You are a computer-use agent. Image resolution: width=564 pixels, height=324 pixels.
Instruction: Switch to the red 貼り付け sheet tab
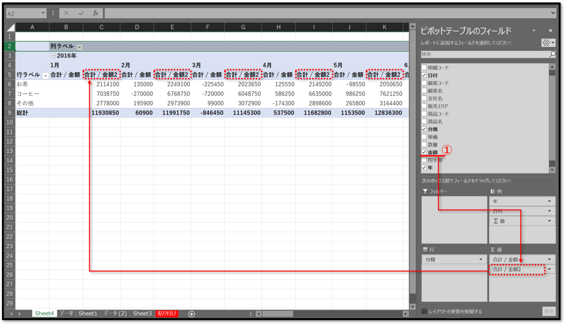pyautogui.click(x=167, y=313)
